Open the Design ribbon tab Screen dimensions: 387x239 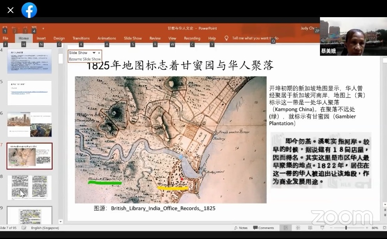coord(59,38)
